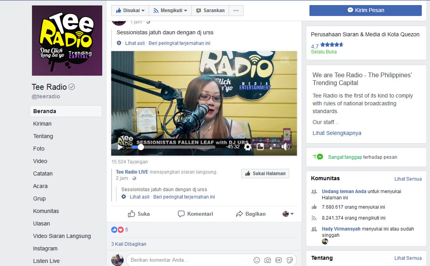The image size is (430, 266).
Task: Open the Ulasan section from the left menu
Action: pyautogui.click(x=41, y=223)
